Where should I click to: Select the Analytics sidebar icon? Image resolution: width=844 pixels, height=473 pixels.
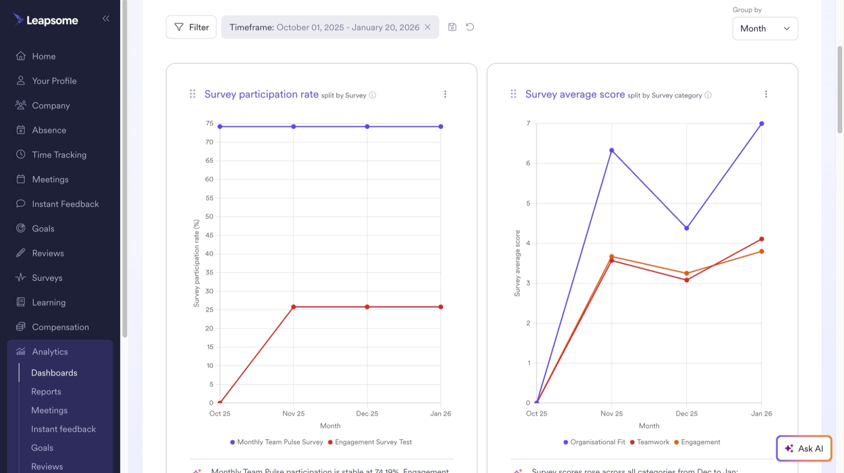21,351
